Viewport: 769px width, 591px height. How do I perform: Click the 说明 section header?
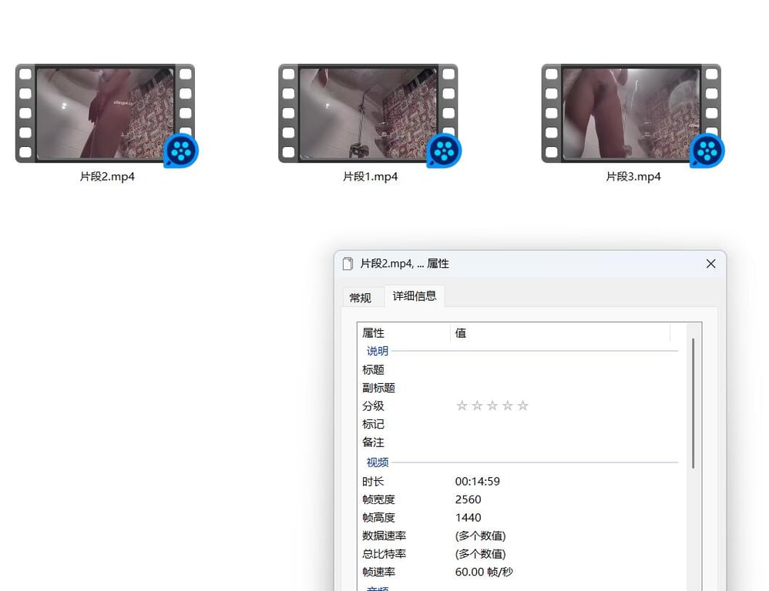click(377, 351)
